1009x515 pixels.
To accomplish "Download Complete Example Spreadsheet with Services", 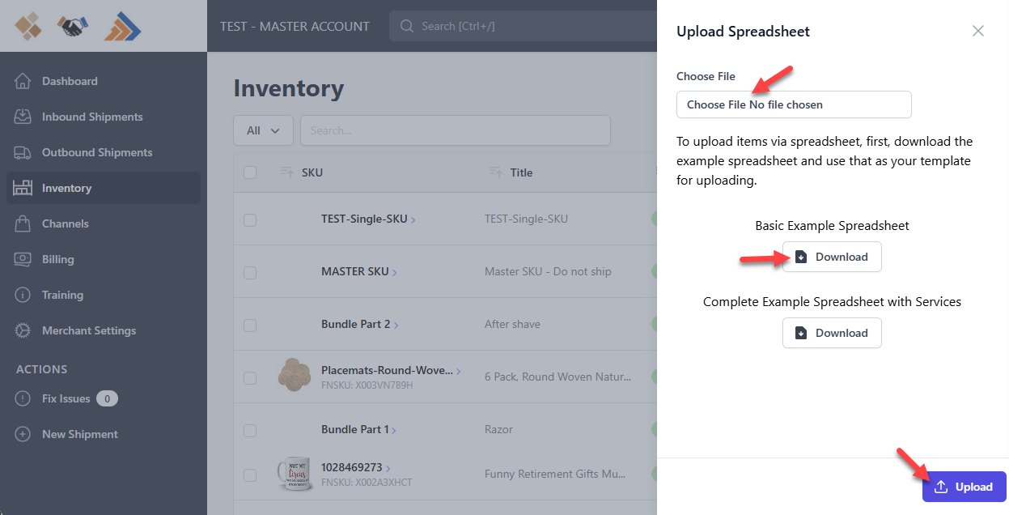I will click(832, 333).
